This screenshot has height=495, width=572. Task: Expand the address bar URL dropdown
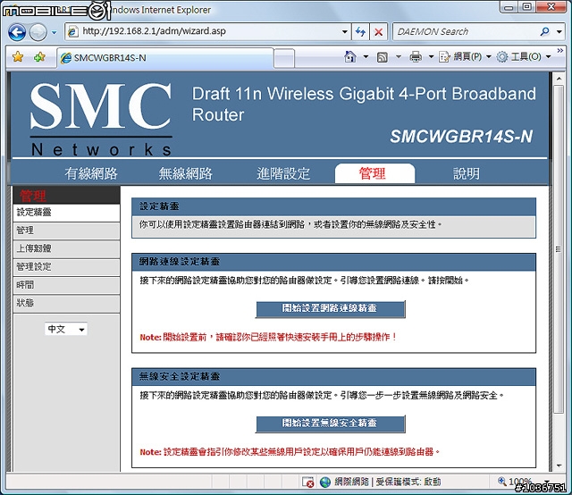tap(344, 32)
